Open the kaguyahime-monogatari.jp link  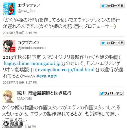tap(32, 63)
